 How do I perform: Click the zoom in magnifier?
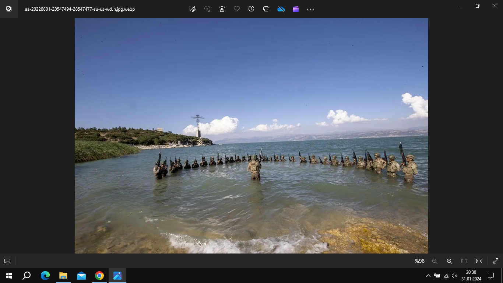tap(450, 261)
